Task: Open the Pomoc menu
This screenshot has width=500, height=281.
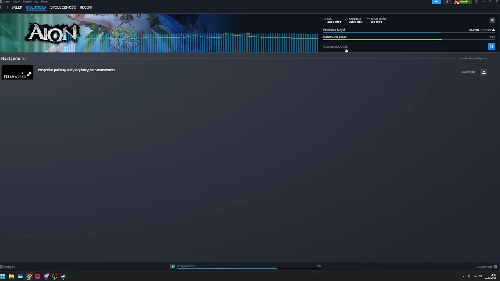Action: tap(45, 2)
